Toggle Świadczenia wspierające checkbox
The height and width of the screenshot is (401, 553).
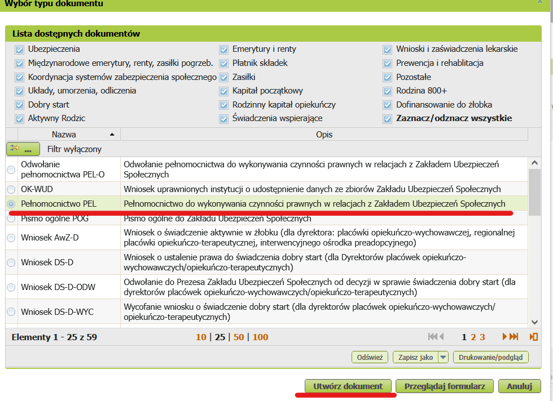[223, 119]
